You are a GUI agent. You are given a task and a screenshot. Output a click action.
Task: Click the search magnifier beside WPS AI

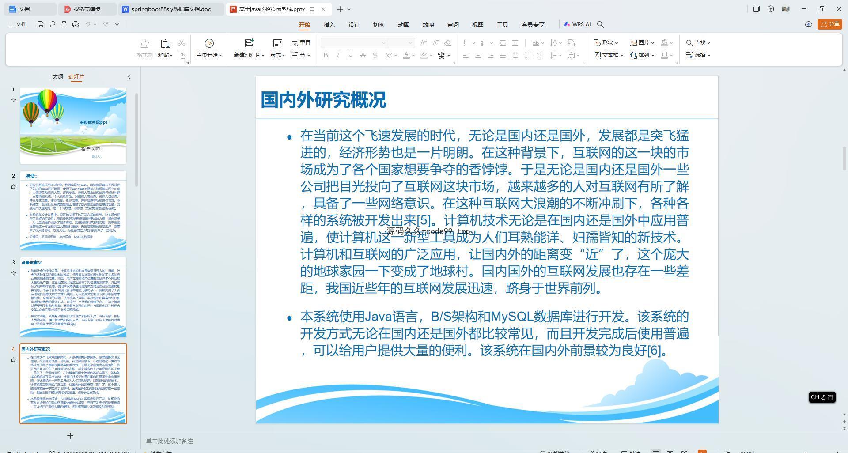point(600,24)
